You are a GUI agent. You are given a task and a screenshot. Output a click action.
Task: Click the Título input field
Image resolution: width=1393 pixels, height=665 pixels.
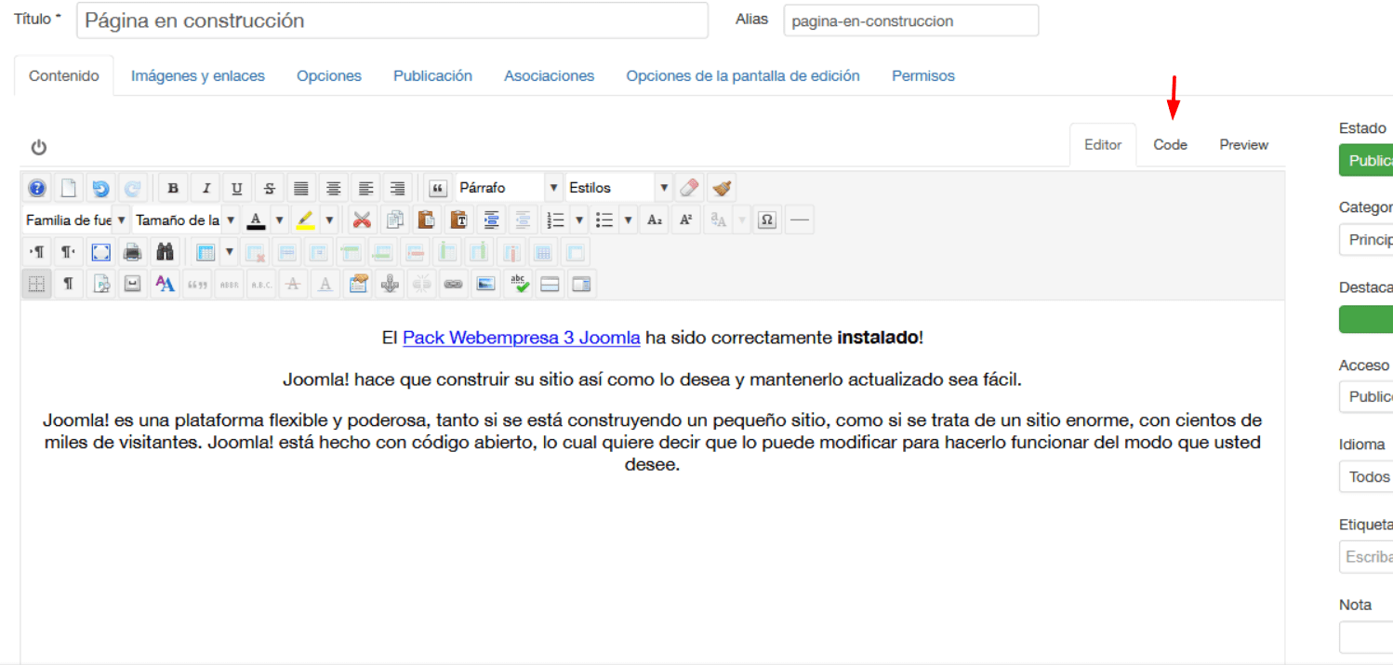coord(391,20)
